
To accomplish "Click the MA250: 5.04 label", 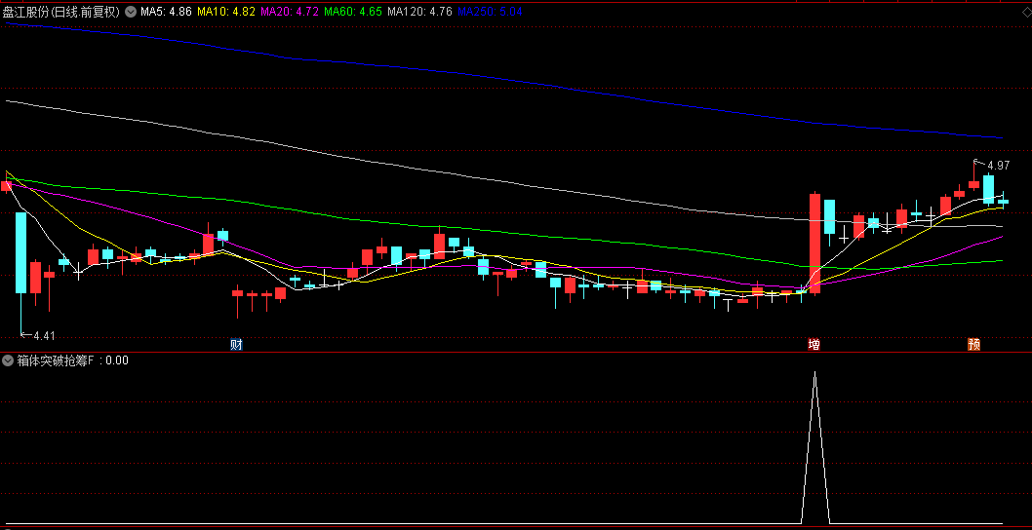I will 489,11.
